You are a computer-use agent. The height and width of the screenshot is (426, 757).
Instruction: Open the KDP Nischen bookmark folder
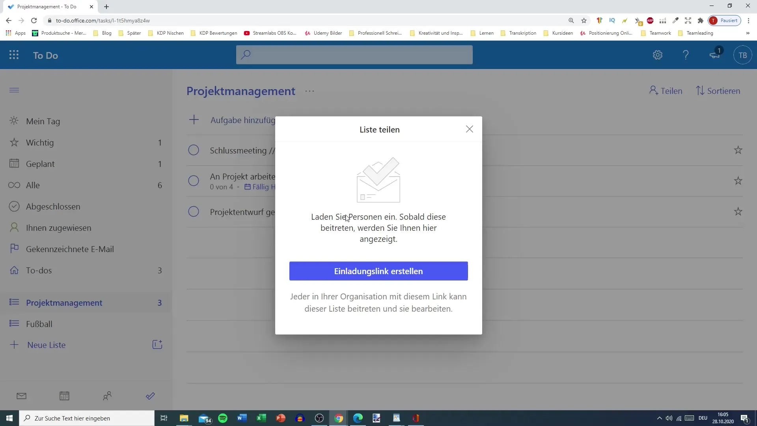166,33
